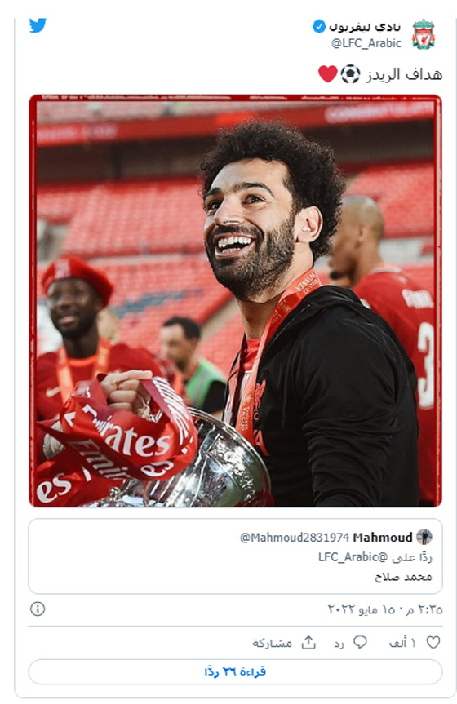The height and width of the screenshot is (704, 457).
Task: Click the Twitter bird logo
Action: point(38,25)
